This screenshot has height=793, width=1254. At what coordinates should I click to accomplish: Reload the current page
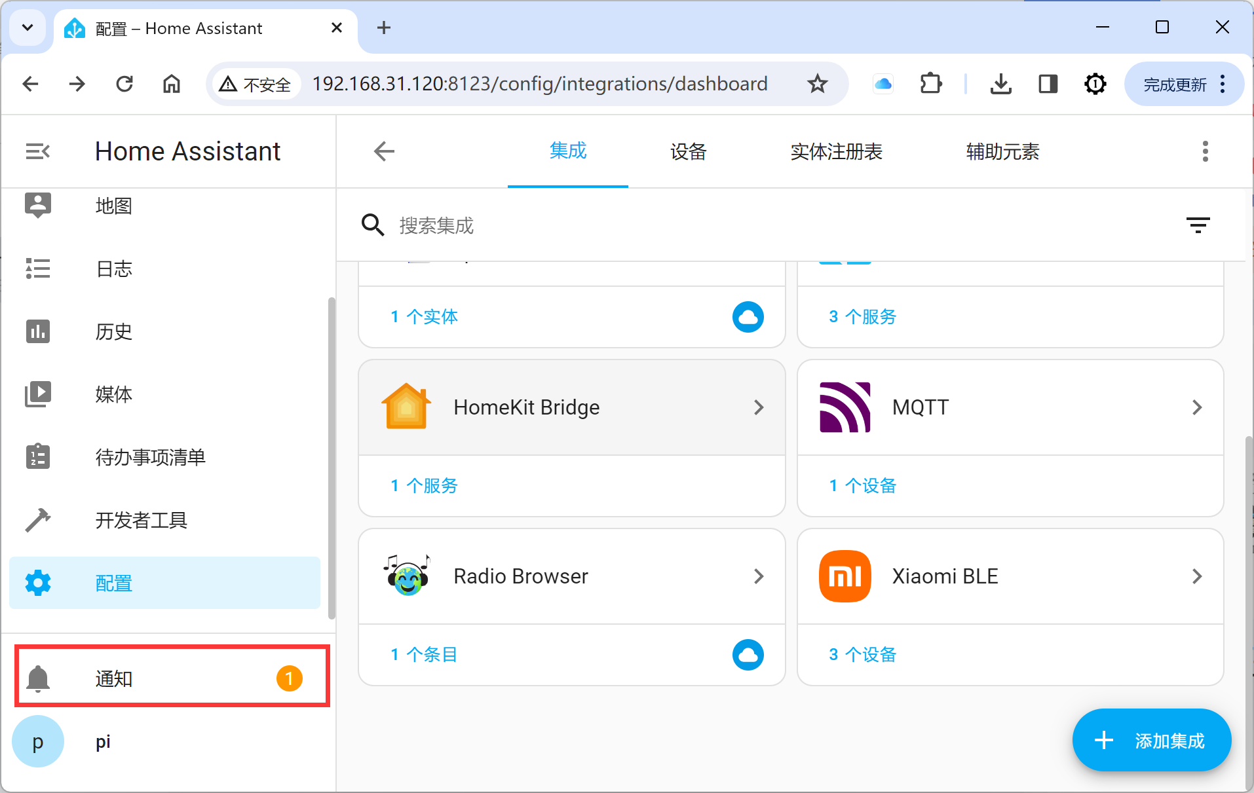point(124,84)
